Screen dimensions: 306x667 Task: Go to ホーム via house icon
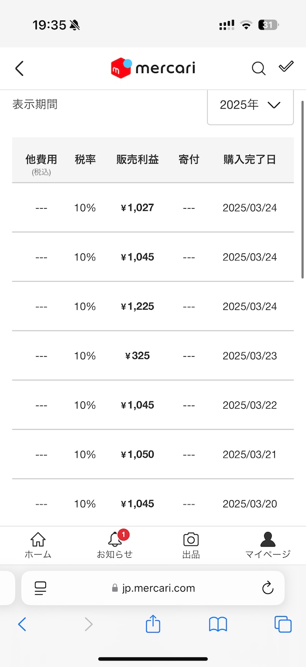coord(38,545)
